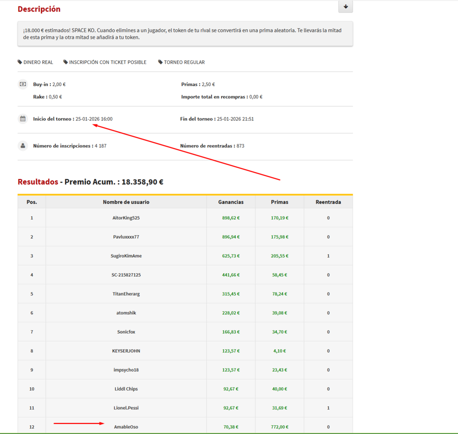This screenshot has width=458, height=434.
Task: Click the Primas column header
Action: (279, 202)
